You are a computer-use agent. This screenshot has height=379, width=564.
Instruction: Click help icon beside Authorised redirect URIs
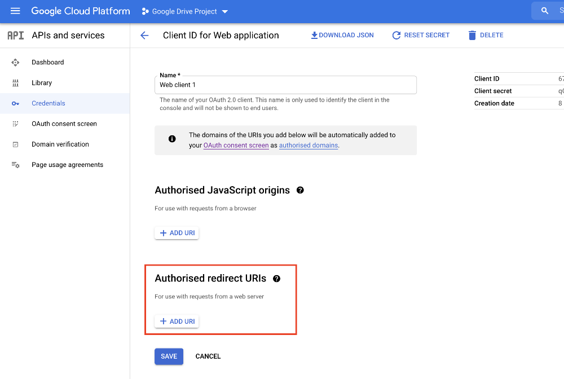[276, 279]
